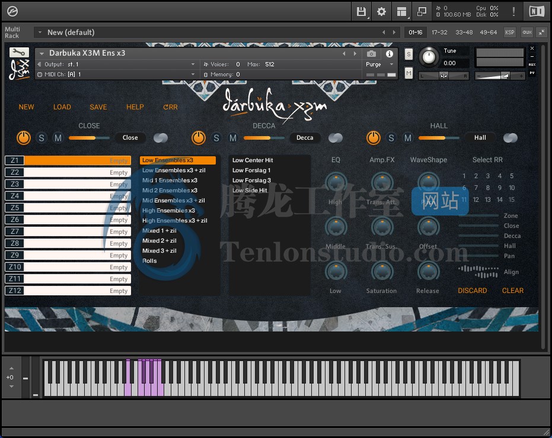Click the EQ Low knob
552x438 pixels.
coord(336,271)
